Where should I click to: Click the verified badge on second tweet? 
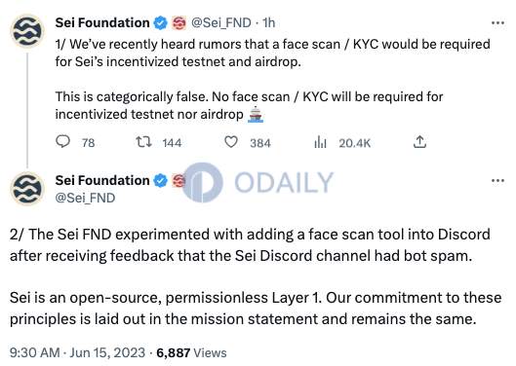click(x=161, y=180)
